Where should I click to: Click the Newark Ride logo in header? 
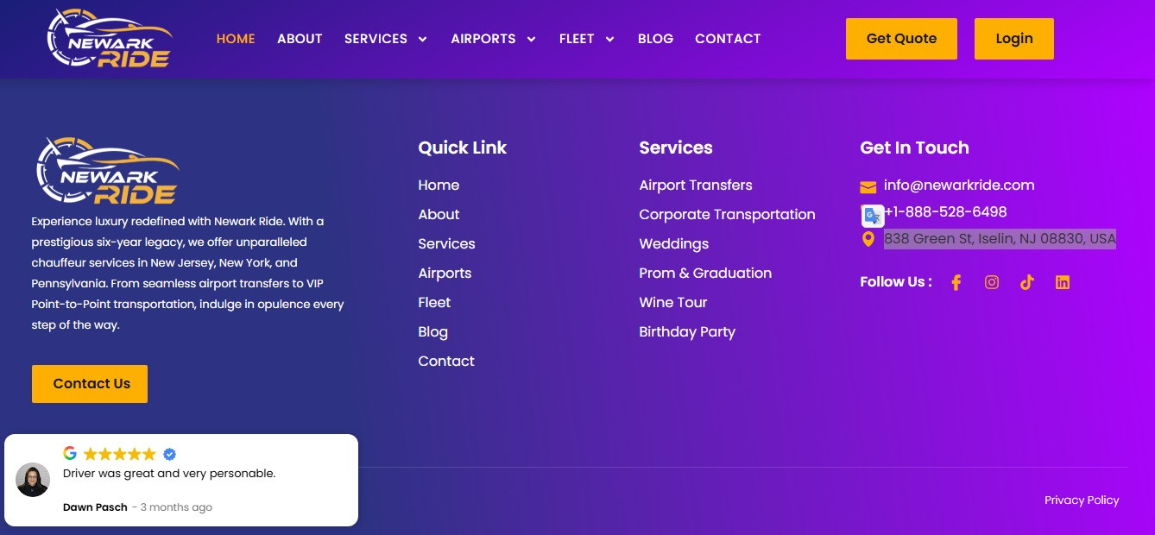pyautogui.click(x=110, y=39)
